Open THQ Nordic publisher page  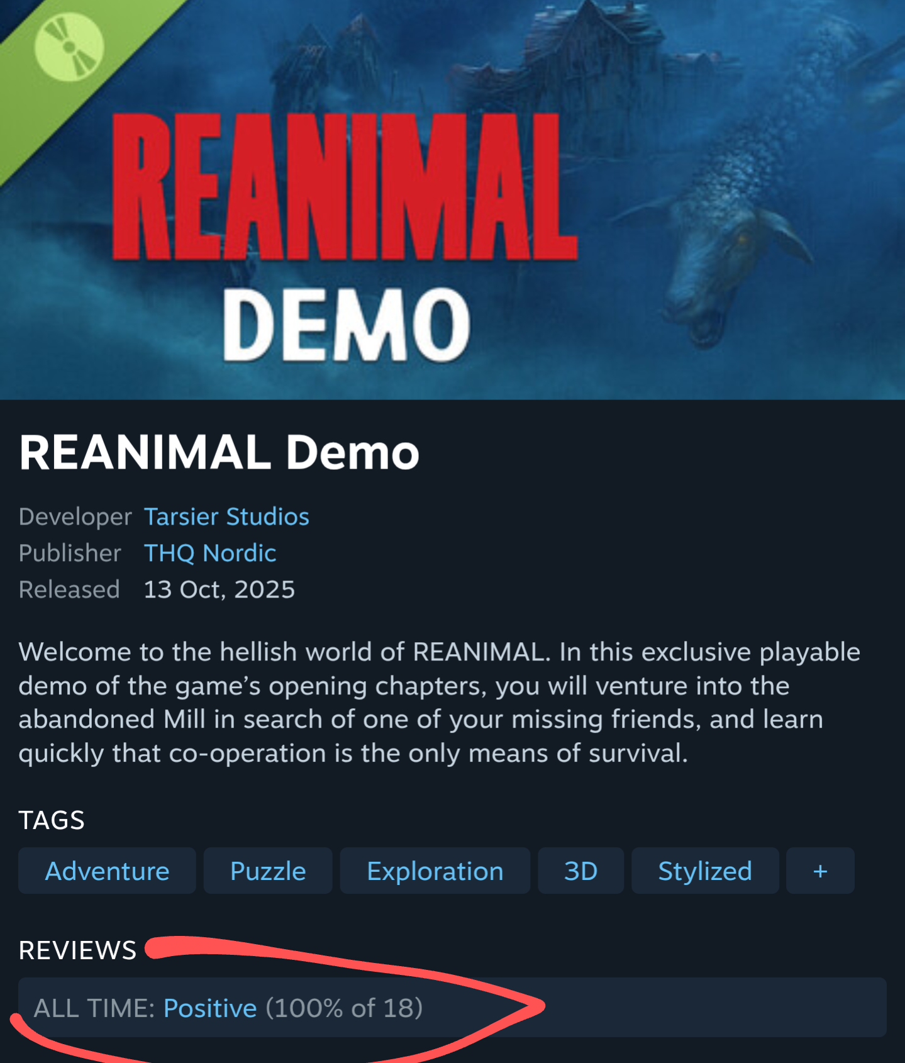(210, 553)
